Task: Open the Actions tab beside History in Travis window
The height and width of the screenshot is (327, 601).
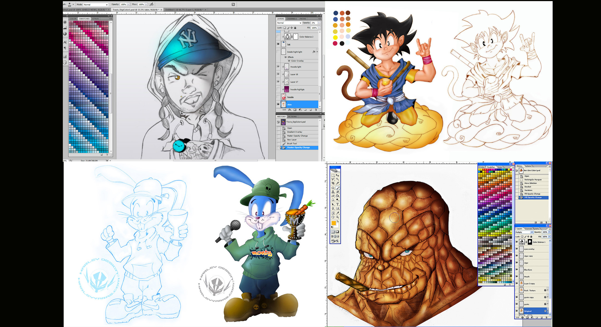Action: (x=292, y=116)
